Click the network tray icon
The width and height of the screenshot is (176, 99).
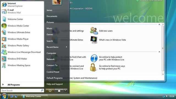(164, 96)
